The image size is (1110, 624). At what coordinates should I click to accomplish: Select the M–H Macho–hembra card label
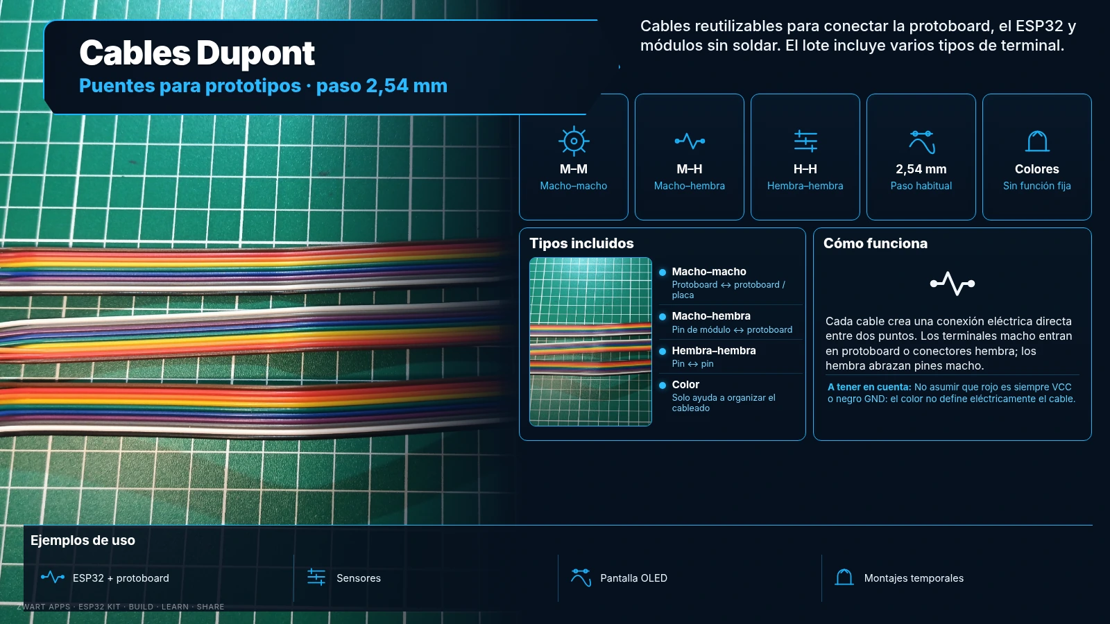tap(690, 177)
